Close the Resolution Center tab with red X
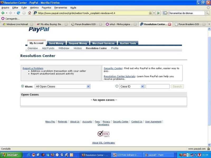 [x=170, y=24]
